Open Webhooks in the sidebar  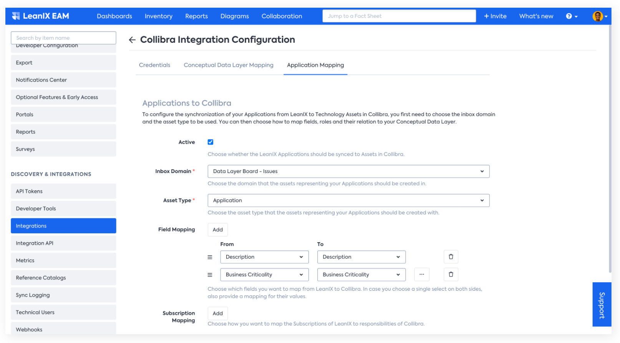[63, 329]
